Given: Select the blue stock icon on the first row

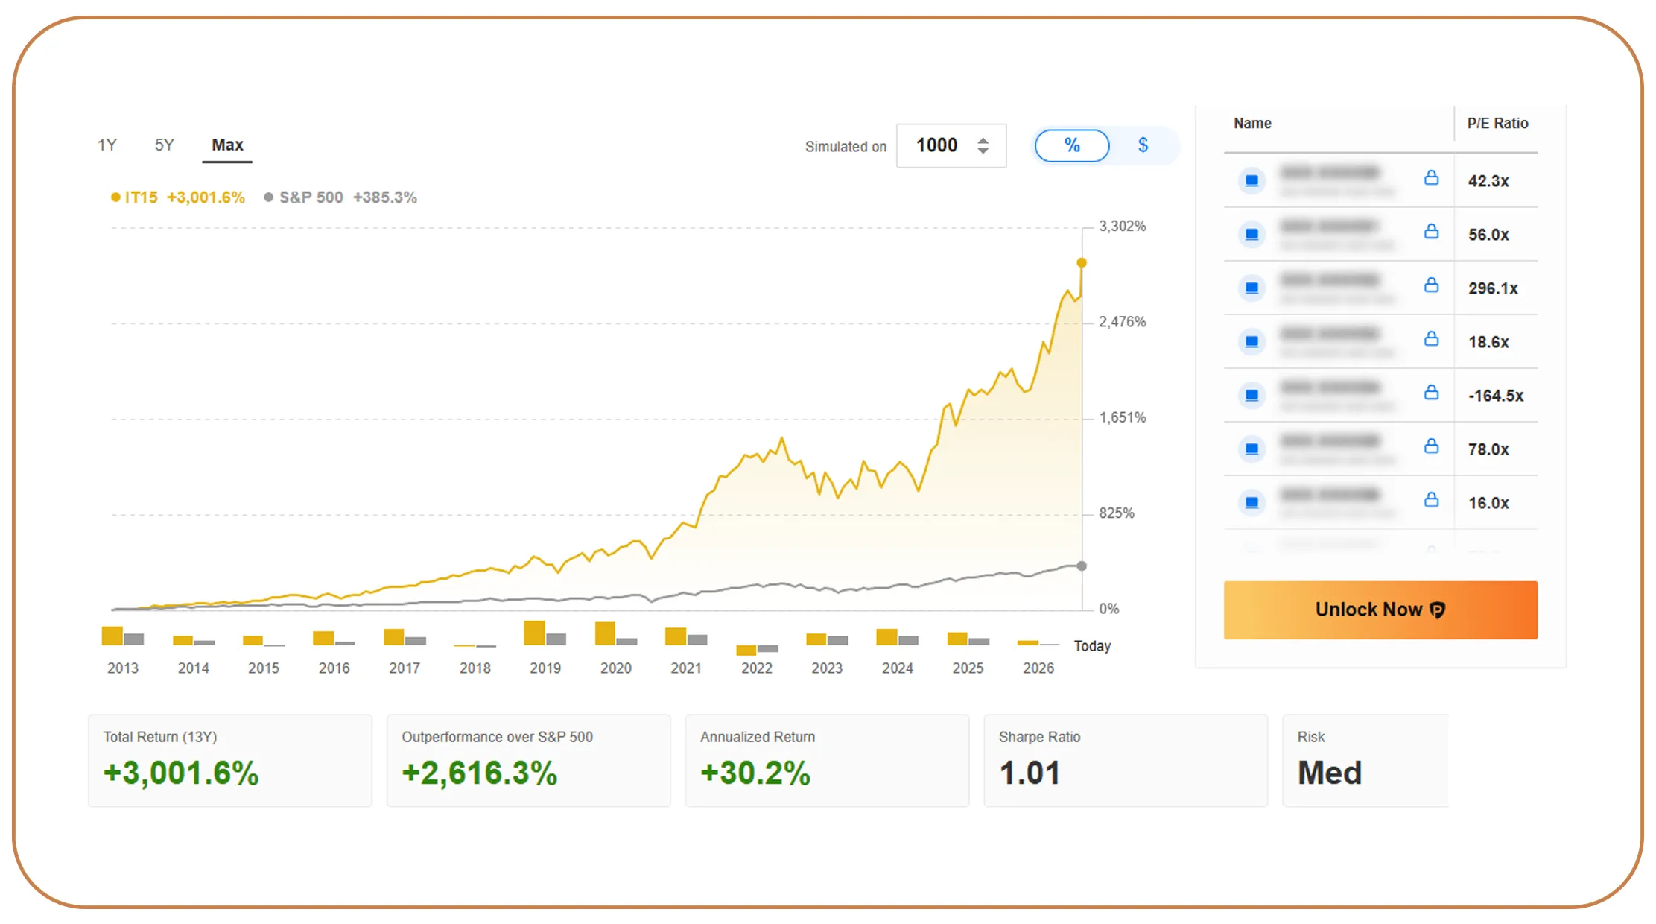Looking at the screenshot, I should 1251,180.
